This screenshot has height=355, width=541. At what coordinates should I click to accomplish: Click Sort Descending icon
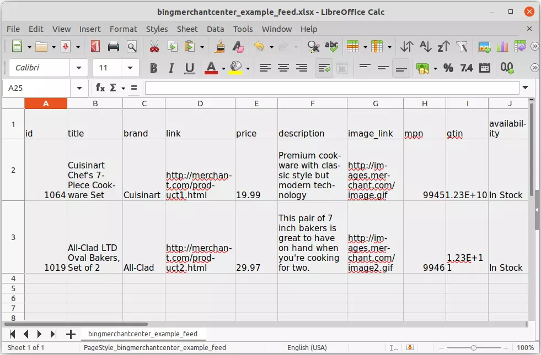pyautogui.click(x=443, y=46)
